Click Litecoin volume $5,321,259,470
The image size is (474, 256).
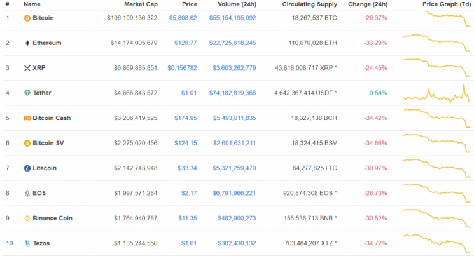234,168
